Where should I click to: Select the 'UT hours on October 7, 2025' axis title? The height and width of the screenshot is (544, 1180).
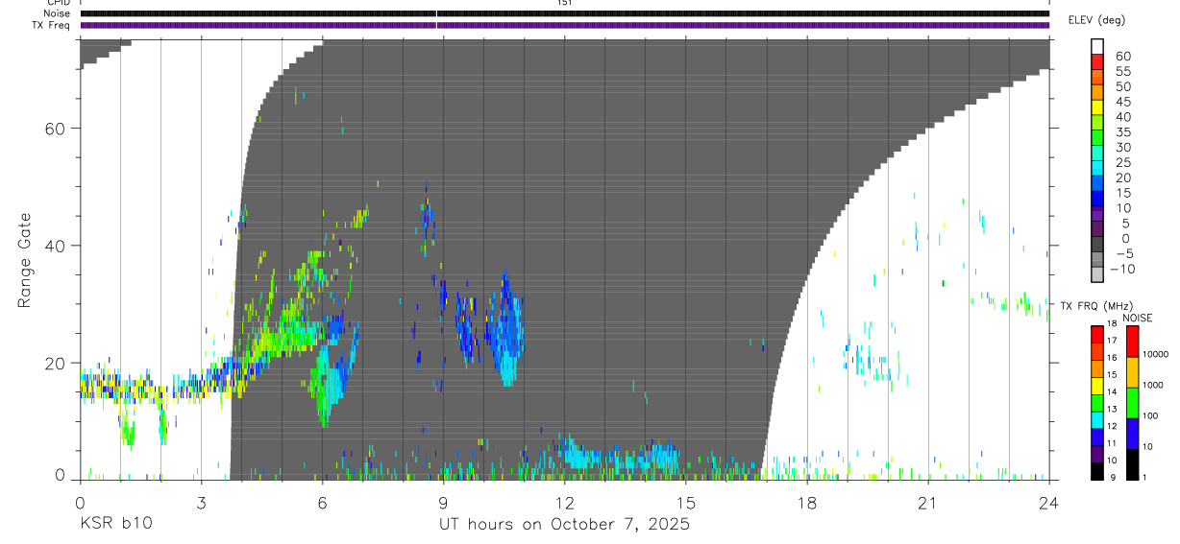tap(564, 525)
